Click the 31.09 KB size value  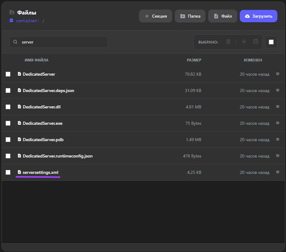193,90
